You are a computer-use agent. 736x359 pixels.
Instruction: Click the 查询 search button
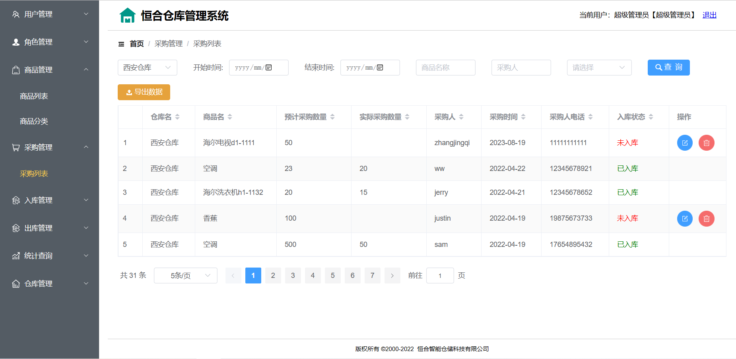(x=669, y=68)
